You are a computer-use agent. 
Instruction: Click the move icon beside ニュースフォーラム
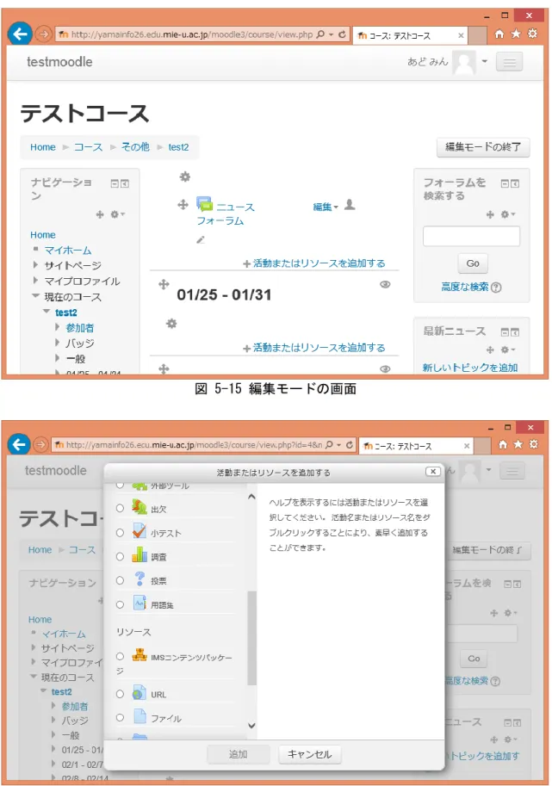point(183,205)
